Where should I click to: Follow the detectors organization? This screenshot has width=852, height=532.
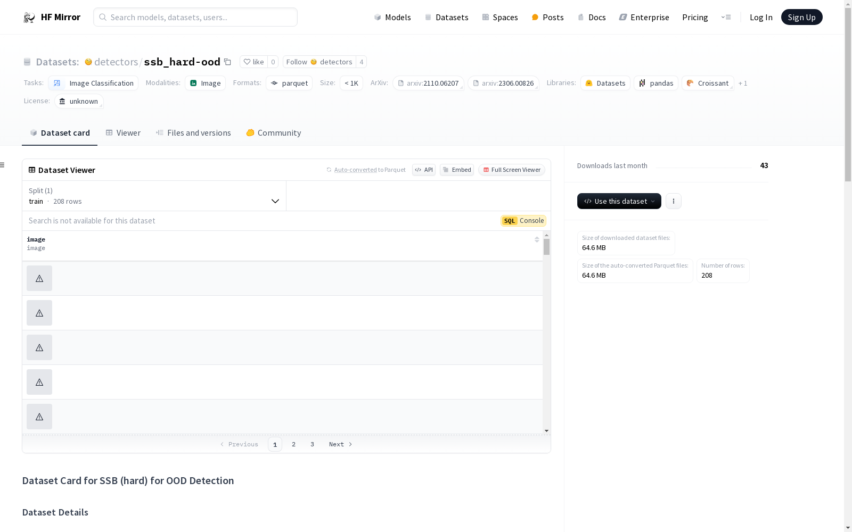[x=319, y=62]
